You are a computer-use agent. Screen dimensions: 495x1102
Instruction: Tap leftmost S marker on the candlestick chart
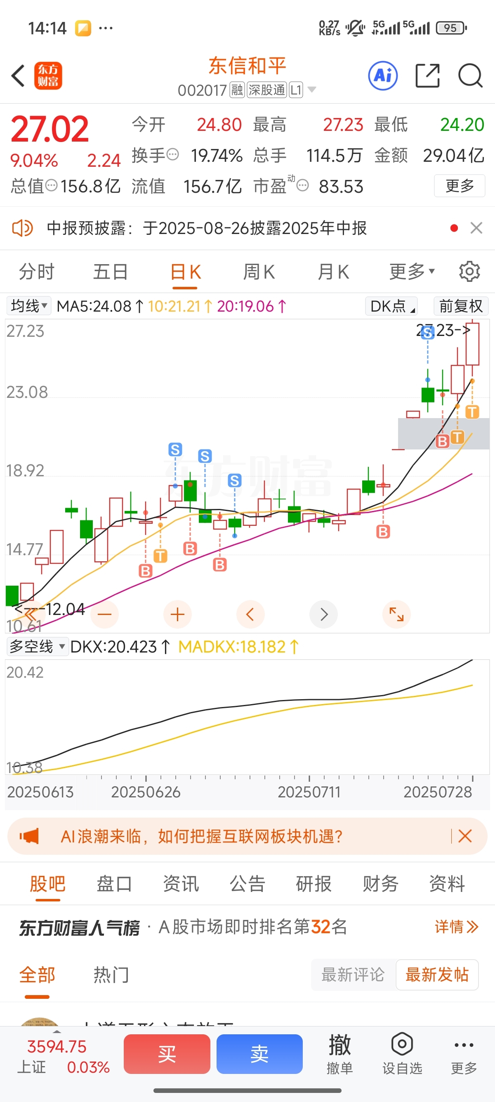(175, 449)
